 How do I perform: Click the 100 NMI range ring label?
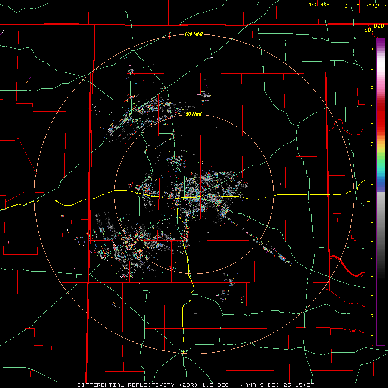(194, 34)
